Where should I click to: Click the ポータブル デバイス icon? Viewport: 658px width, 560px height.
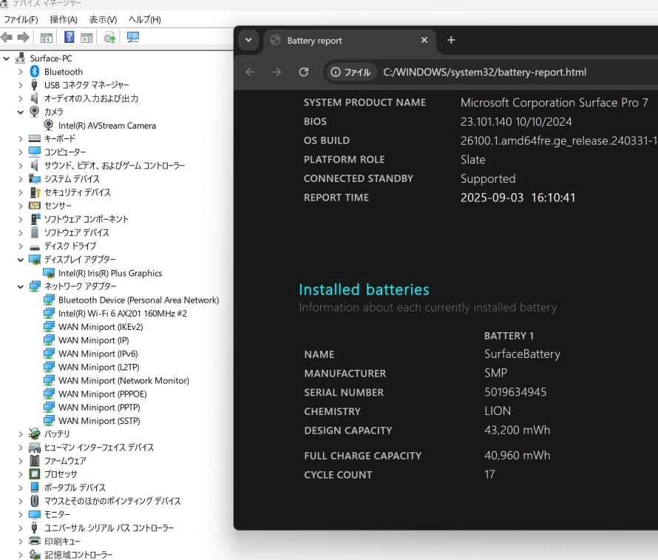point(35,488)
